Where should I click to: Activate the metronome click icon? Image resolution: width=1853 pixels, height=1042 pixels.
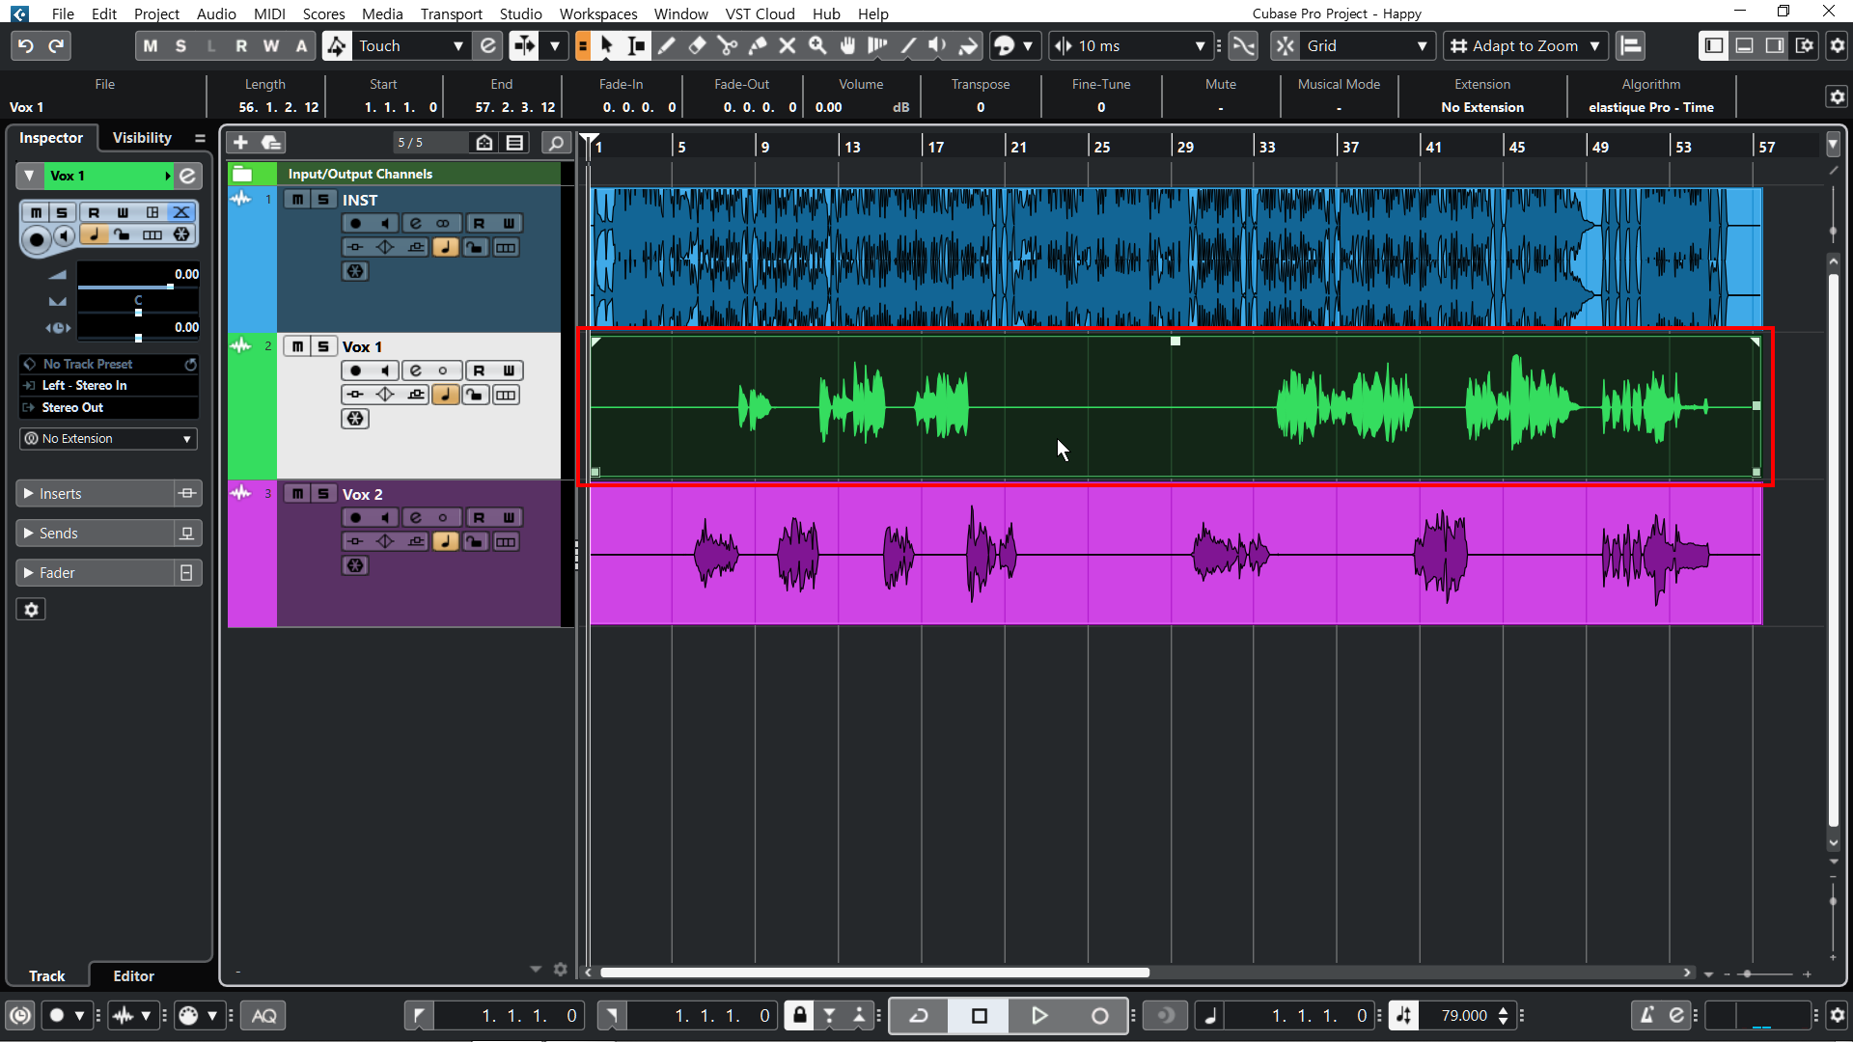coord(1646,1015)
